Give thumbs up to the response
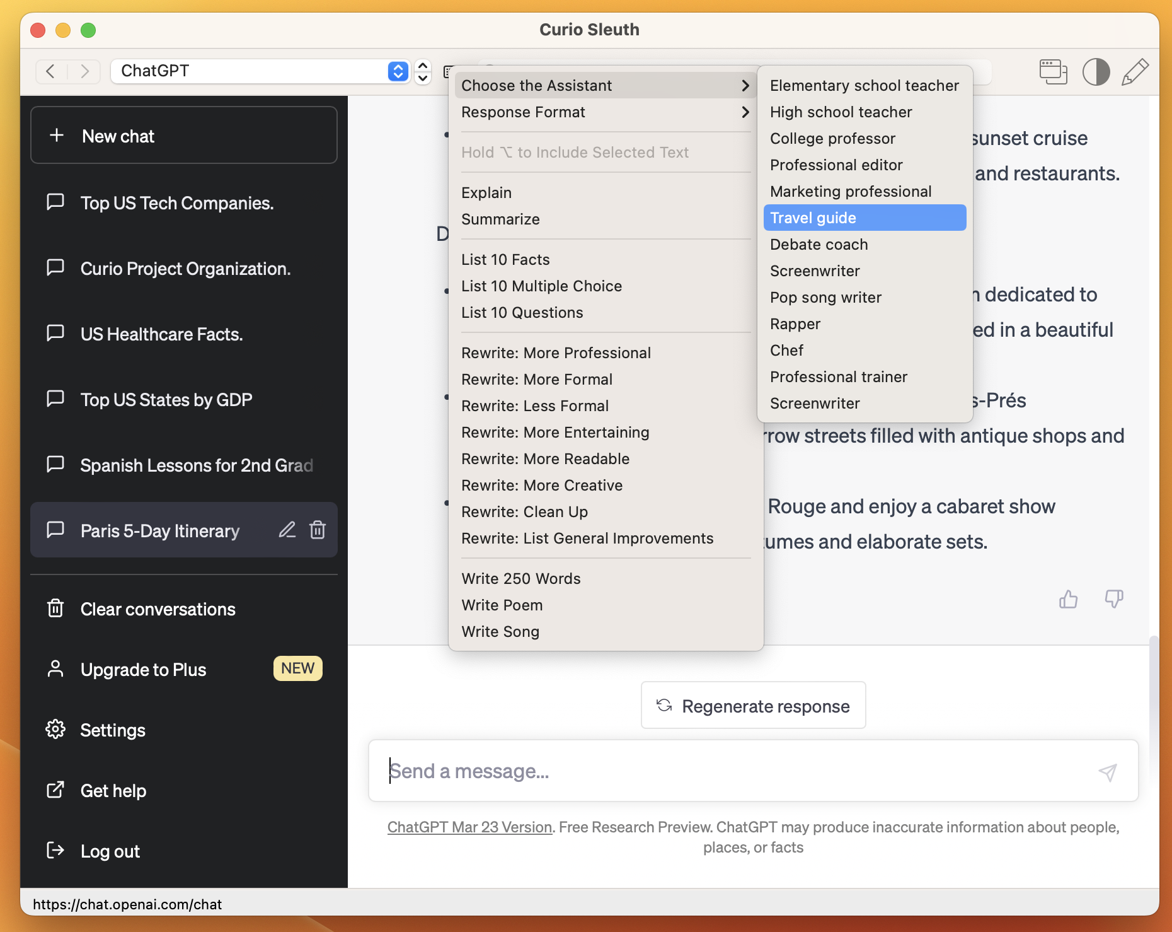 (1068, 598)
